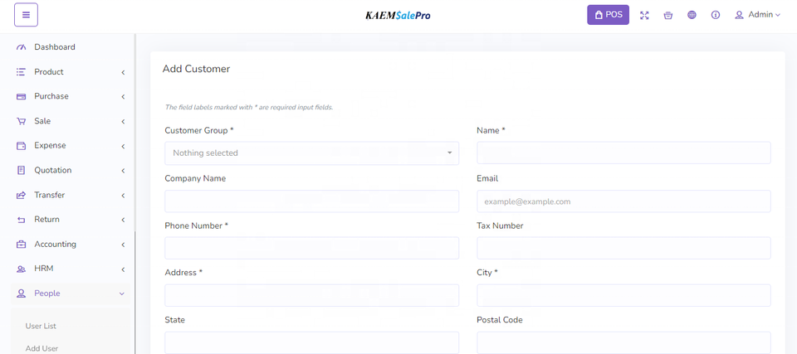The width and height of the screenshot is (797, 354).
Task: Expand the Transfer chevron
Action: pyautogui.click(x=123, y=196)
